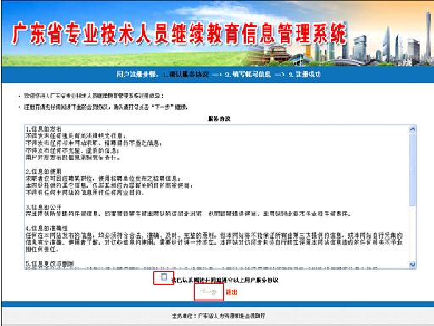The height and width of the screenshot is (326, 434).
Task: Click the scrollbar down arrow of the agreement box
Action: point(413,265)
